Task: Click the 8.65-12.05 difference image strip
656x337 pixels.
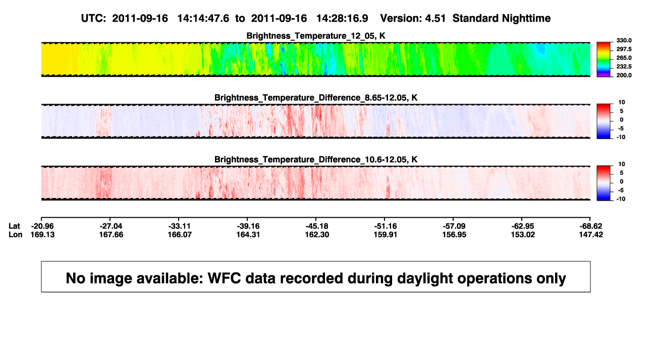Action: (315, 121)
